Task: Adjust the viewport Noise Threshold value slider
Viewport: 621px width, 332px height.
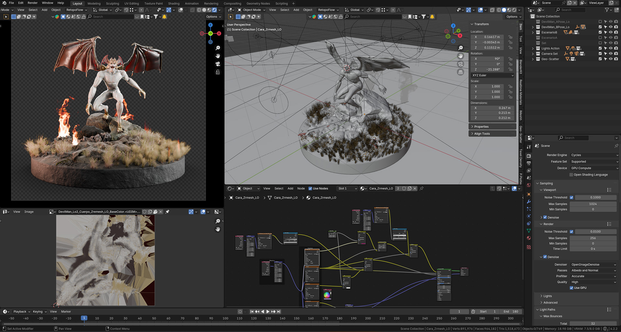Action: (x=595, y=197)
